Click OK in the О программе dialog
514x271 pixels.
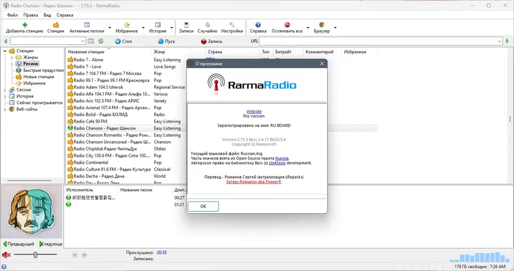click(203, 206)
